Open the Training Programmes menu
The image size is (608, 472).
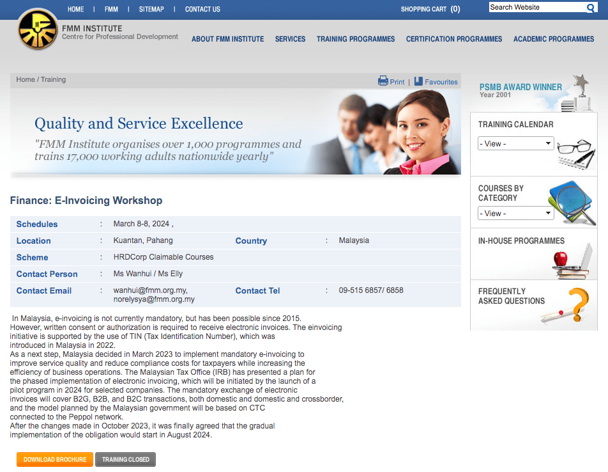356,39
